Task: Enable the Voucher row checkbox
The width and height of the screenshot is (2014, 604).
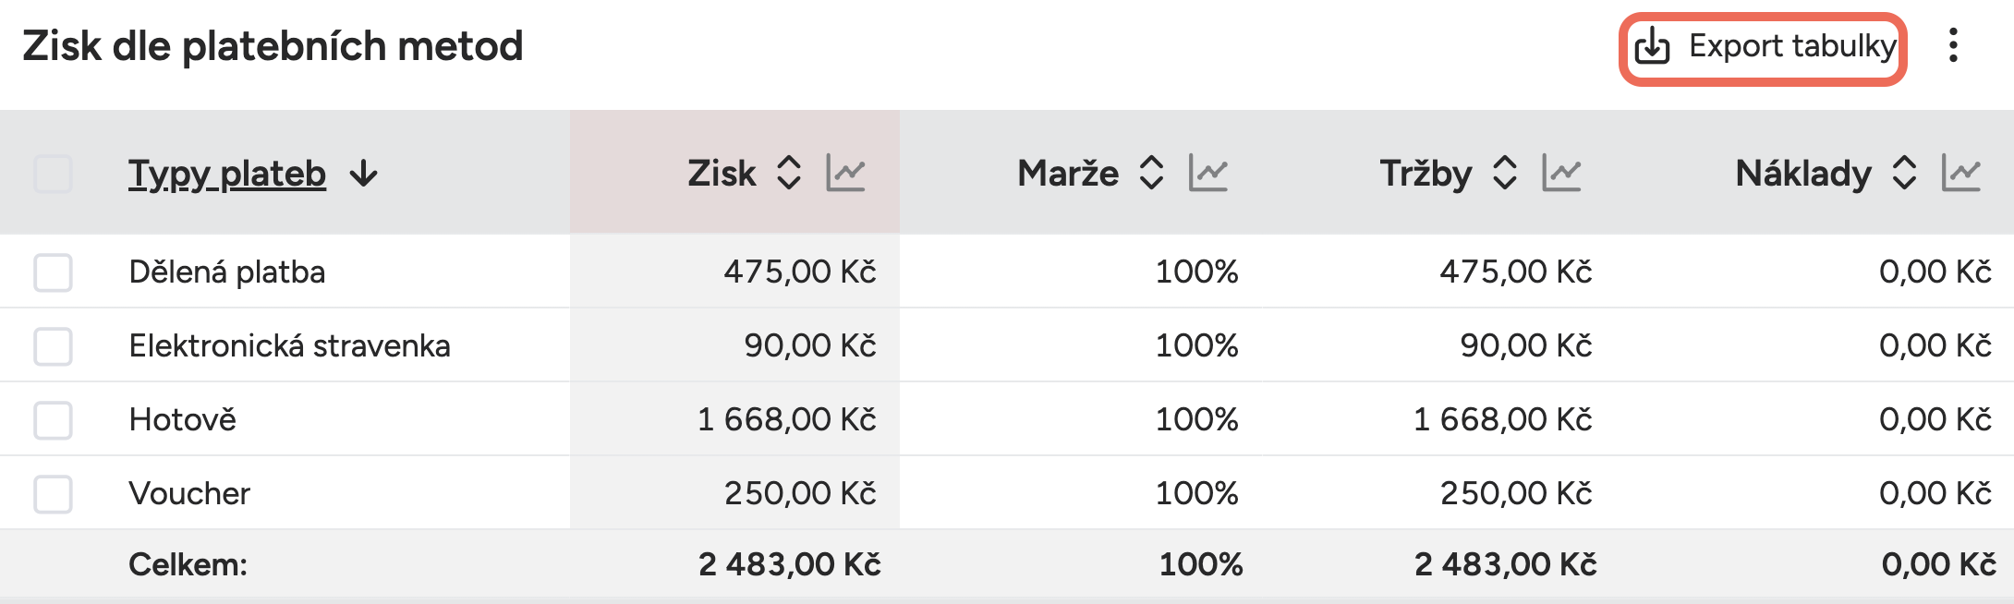Action: click(x=53, y=494)
